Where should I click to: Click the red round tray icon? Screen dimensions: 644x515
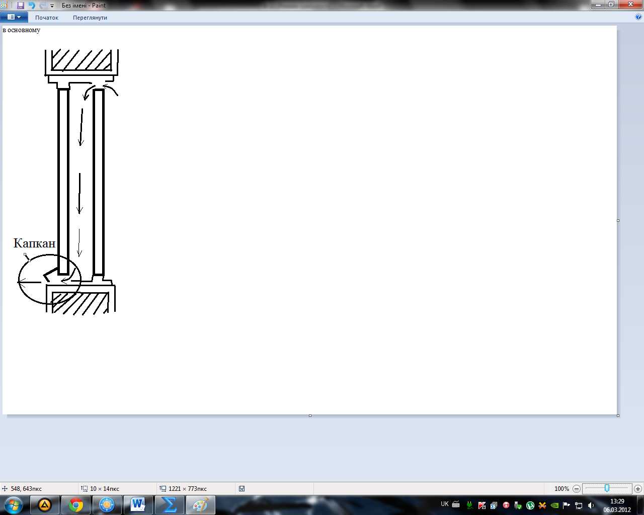pos(506,505)
